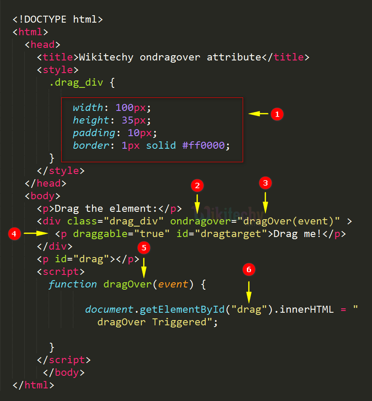Click the opening "<head>" tag
The width and height of the screenshot is (372, 401).
(x=43, y=44)
